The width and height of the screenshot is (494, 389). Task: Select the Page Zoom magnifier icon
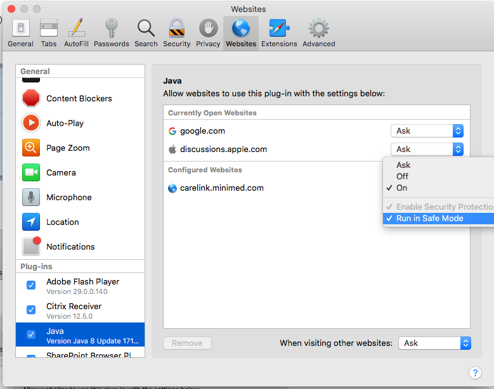pyautogui.click(x=31, y=148)
